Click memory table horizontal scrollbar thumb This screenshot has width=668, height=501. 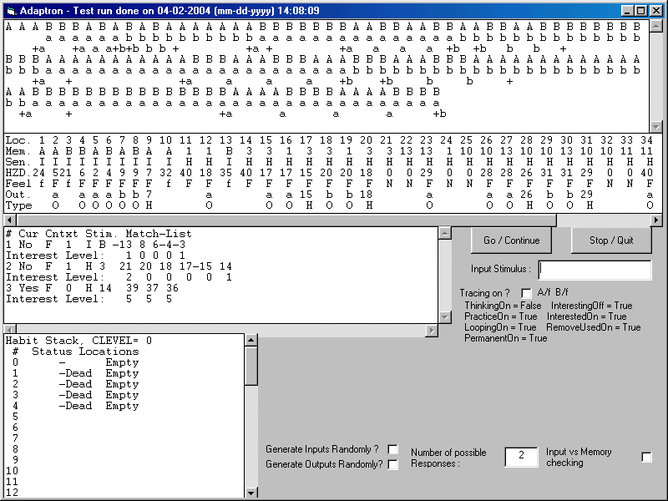click(x=286, y=220)
